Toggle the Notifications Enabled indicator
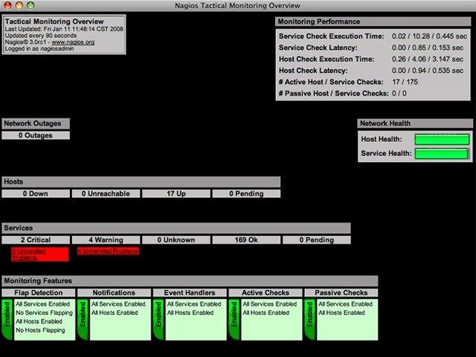 83,319
